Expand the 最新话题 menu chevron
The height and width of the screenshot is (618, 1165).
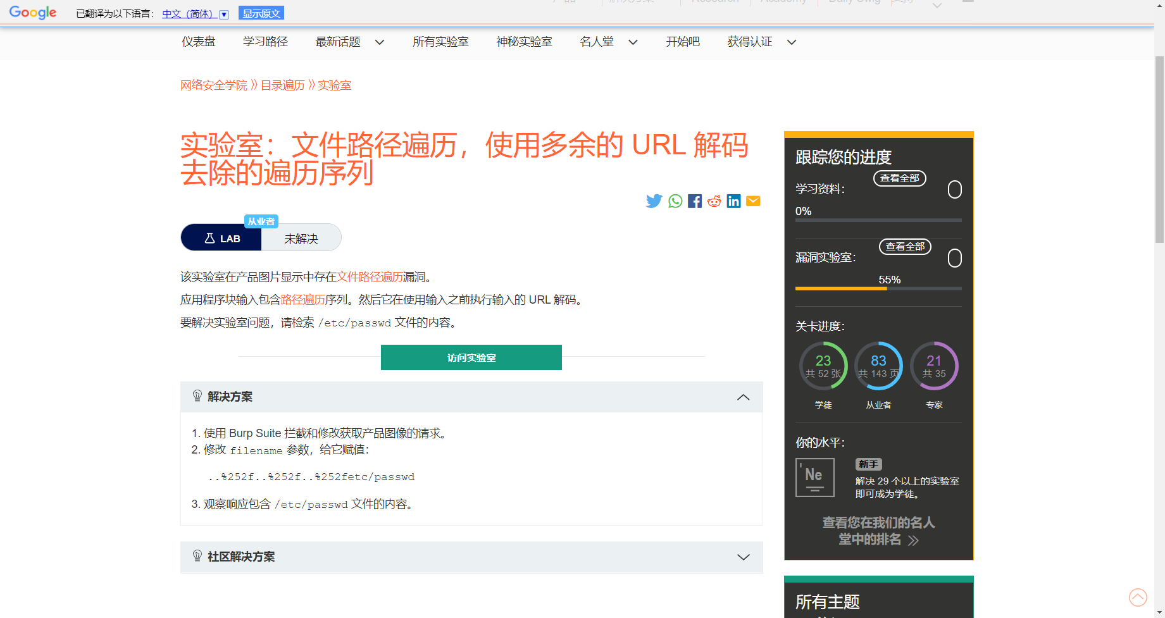tap(380, 42)
